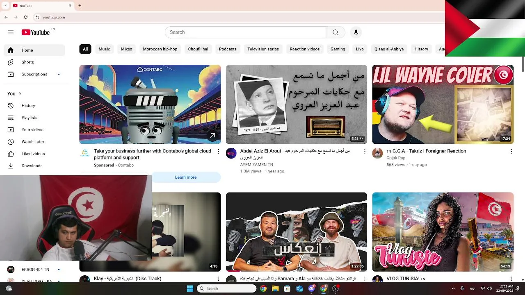The image size is (525, 295).
Task: Select the Moroccan hip-hop chip
Action: 160,49
